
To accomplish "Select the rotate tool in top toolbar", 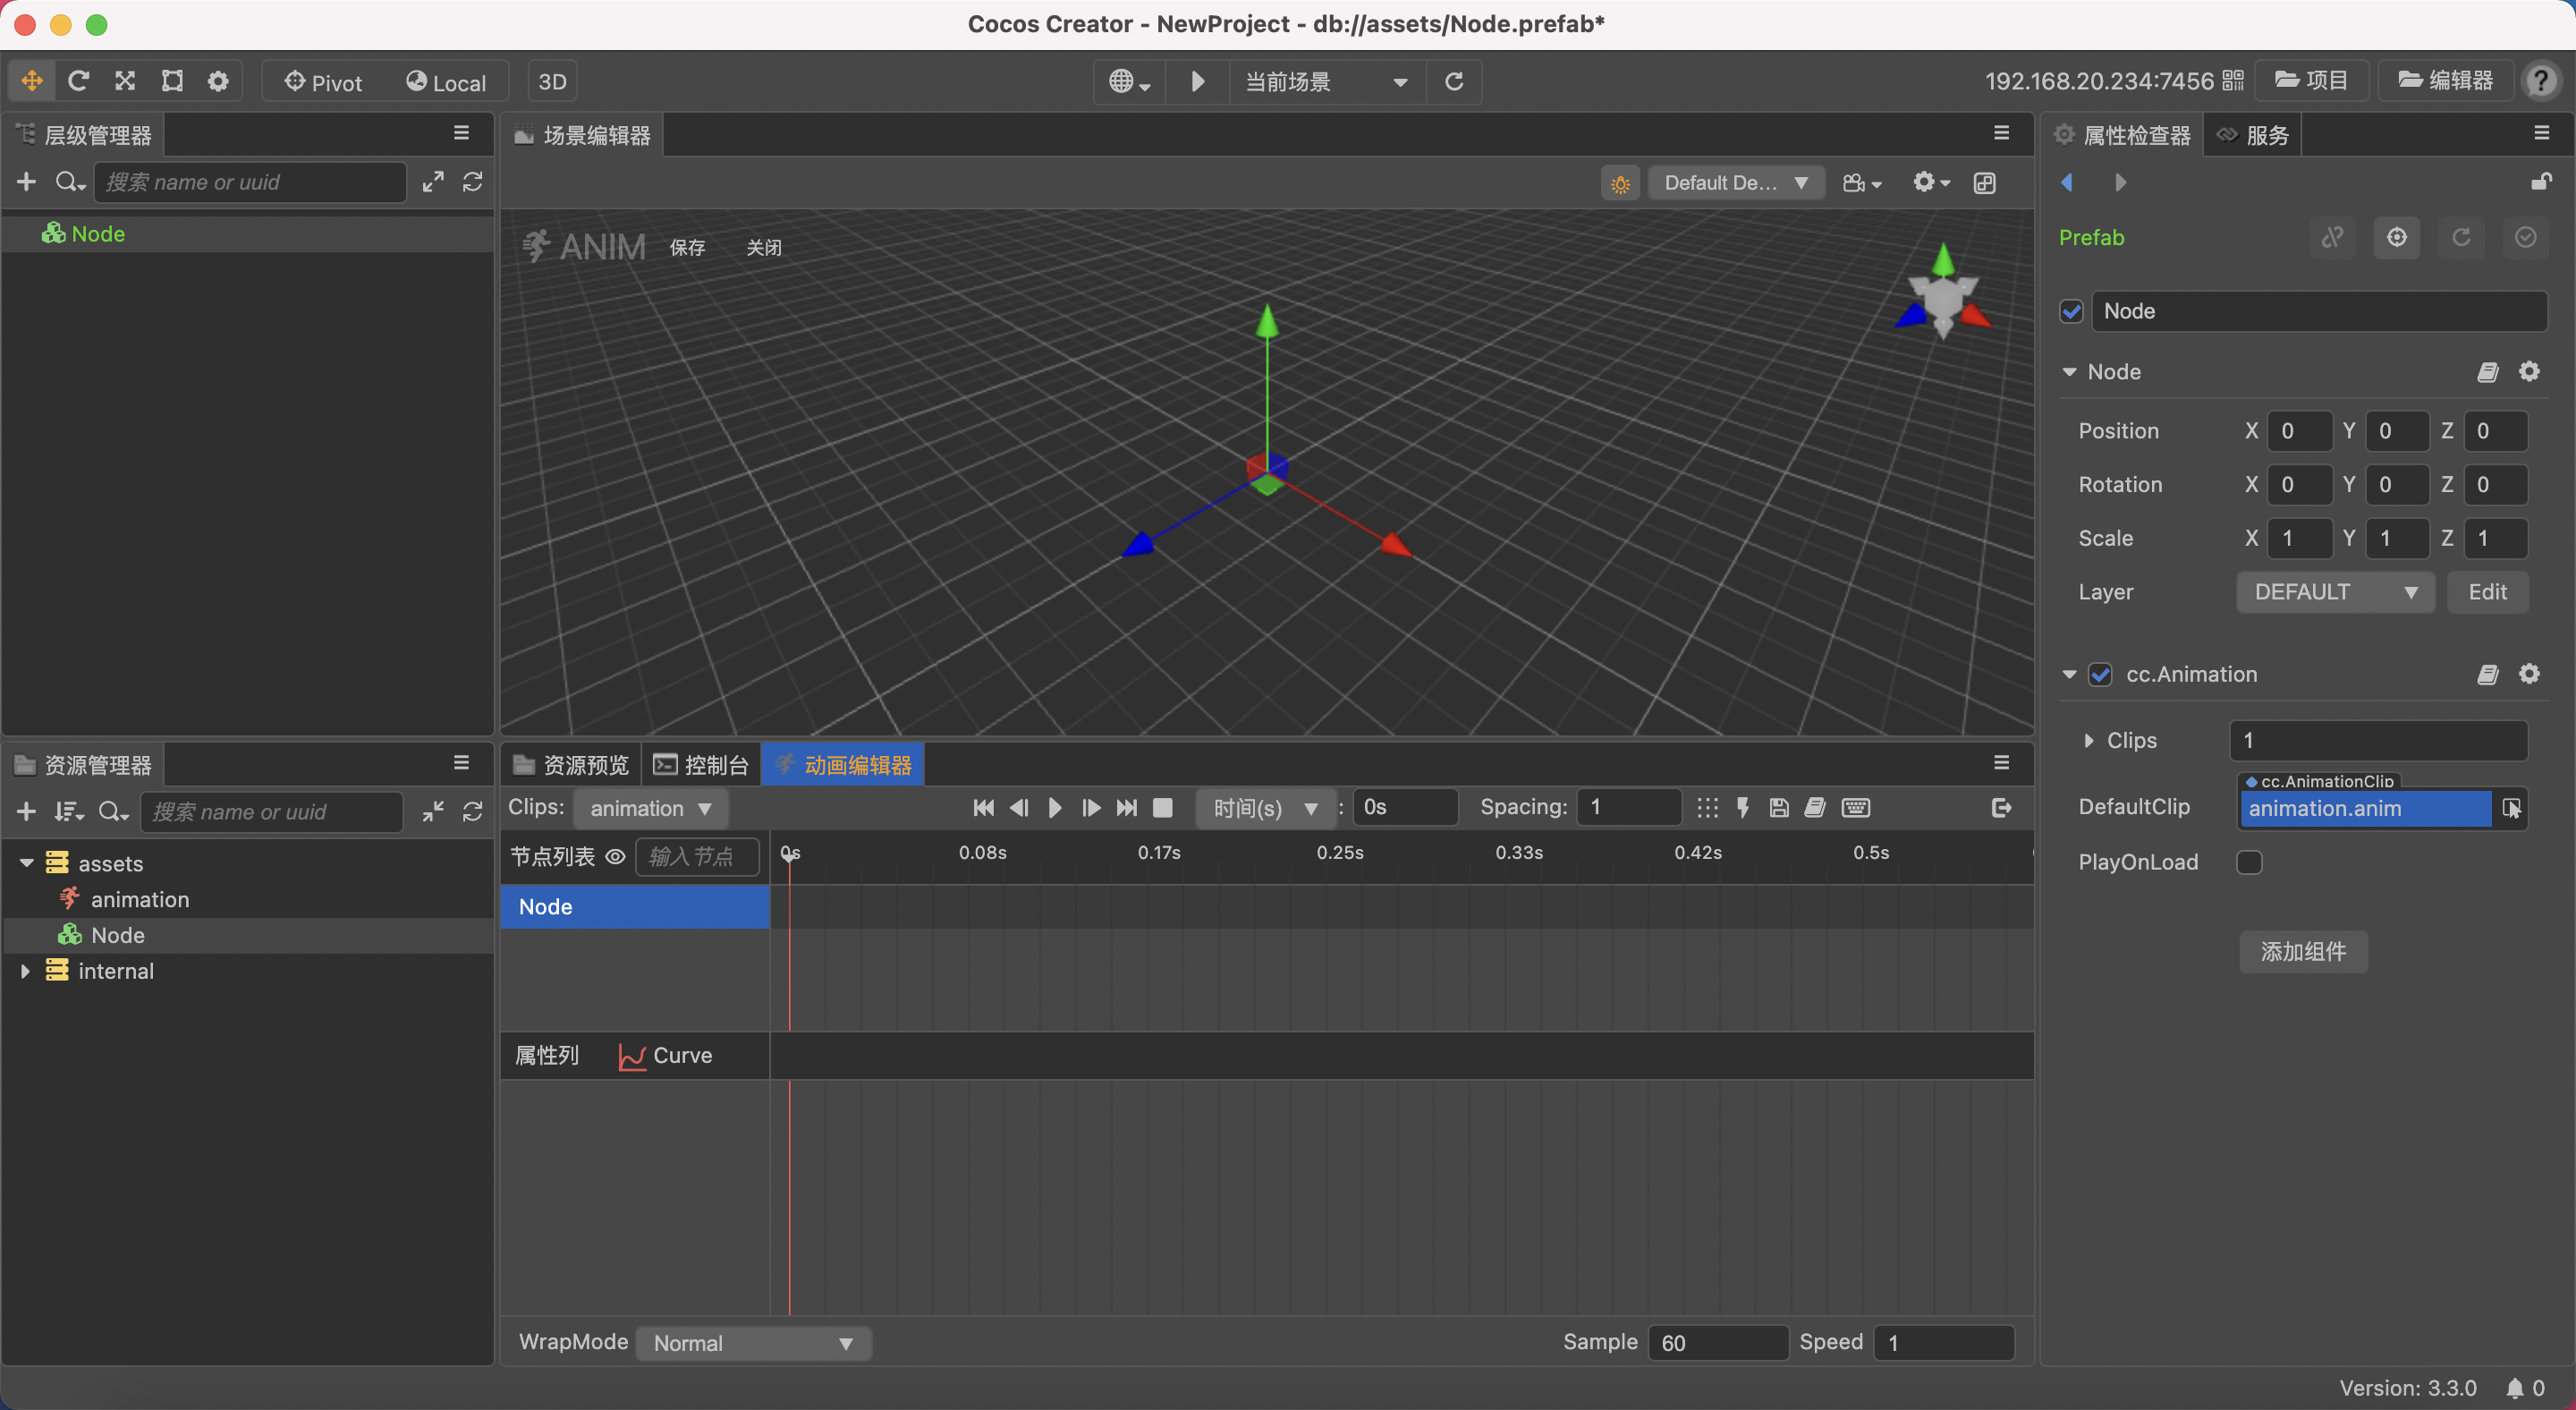I will (x=78, y=81).
